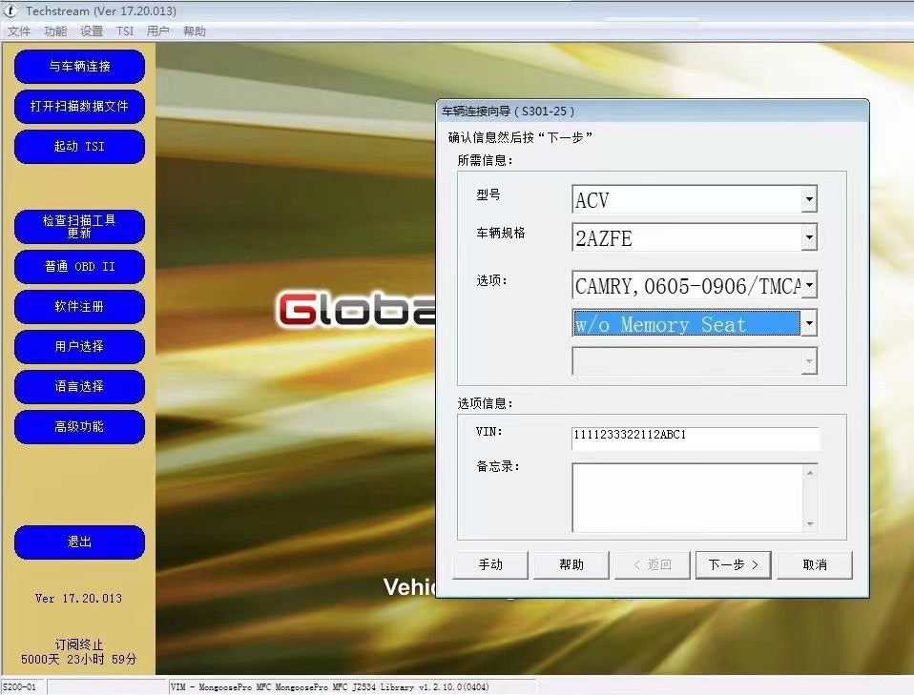Click the Techstream logo icon in title bar
Viewport: 914px width, 695px height.
click(10, 10)
